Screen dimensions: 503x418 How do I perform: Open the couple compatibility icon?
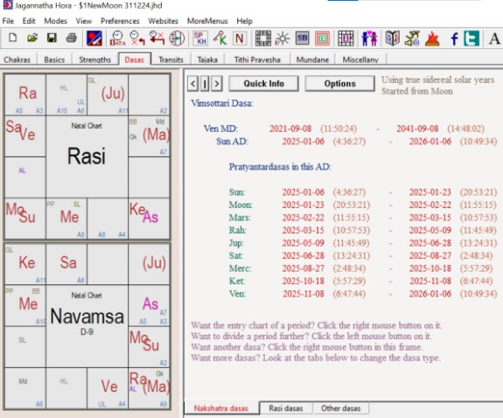click(369, 38)
